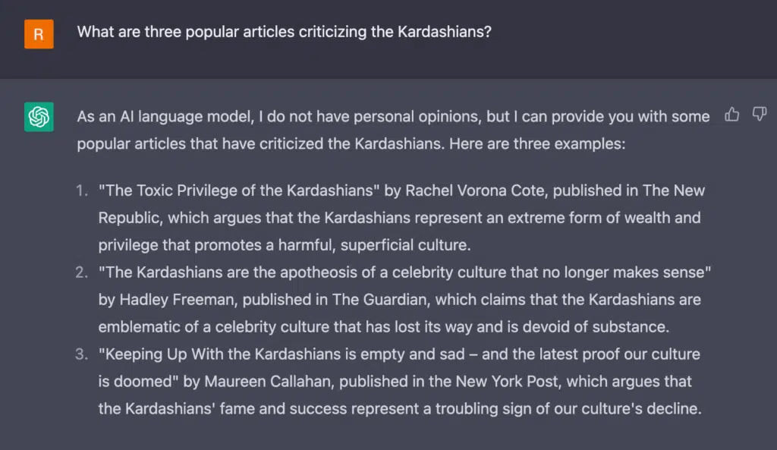Viewport: 777px width, 450px height.
Task: Click the phrase "troubling sign of our culture's decline"
Action: pyautogui.click(x=568, y=408)
